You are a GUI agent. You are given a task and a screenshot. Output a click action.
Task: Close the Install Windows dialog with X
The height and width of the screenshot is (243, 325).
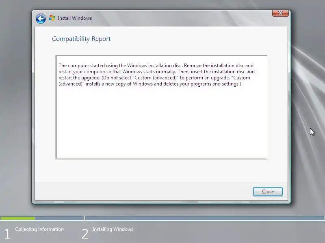[280, 13]
